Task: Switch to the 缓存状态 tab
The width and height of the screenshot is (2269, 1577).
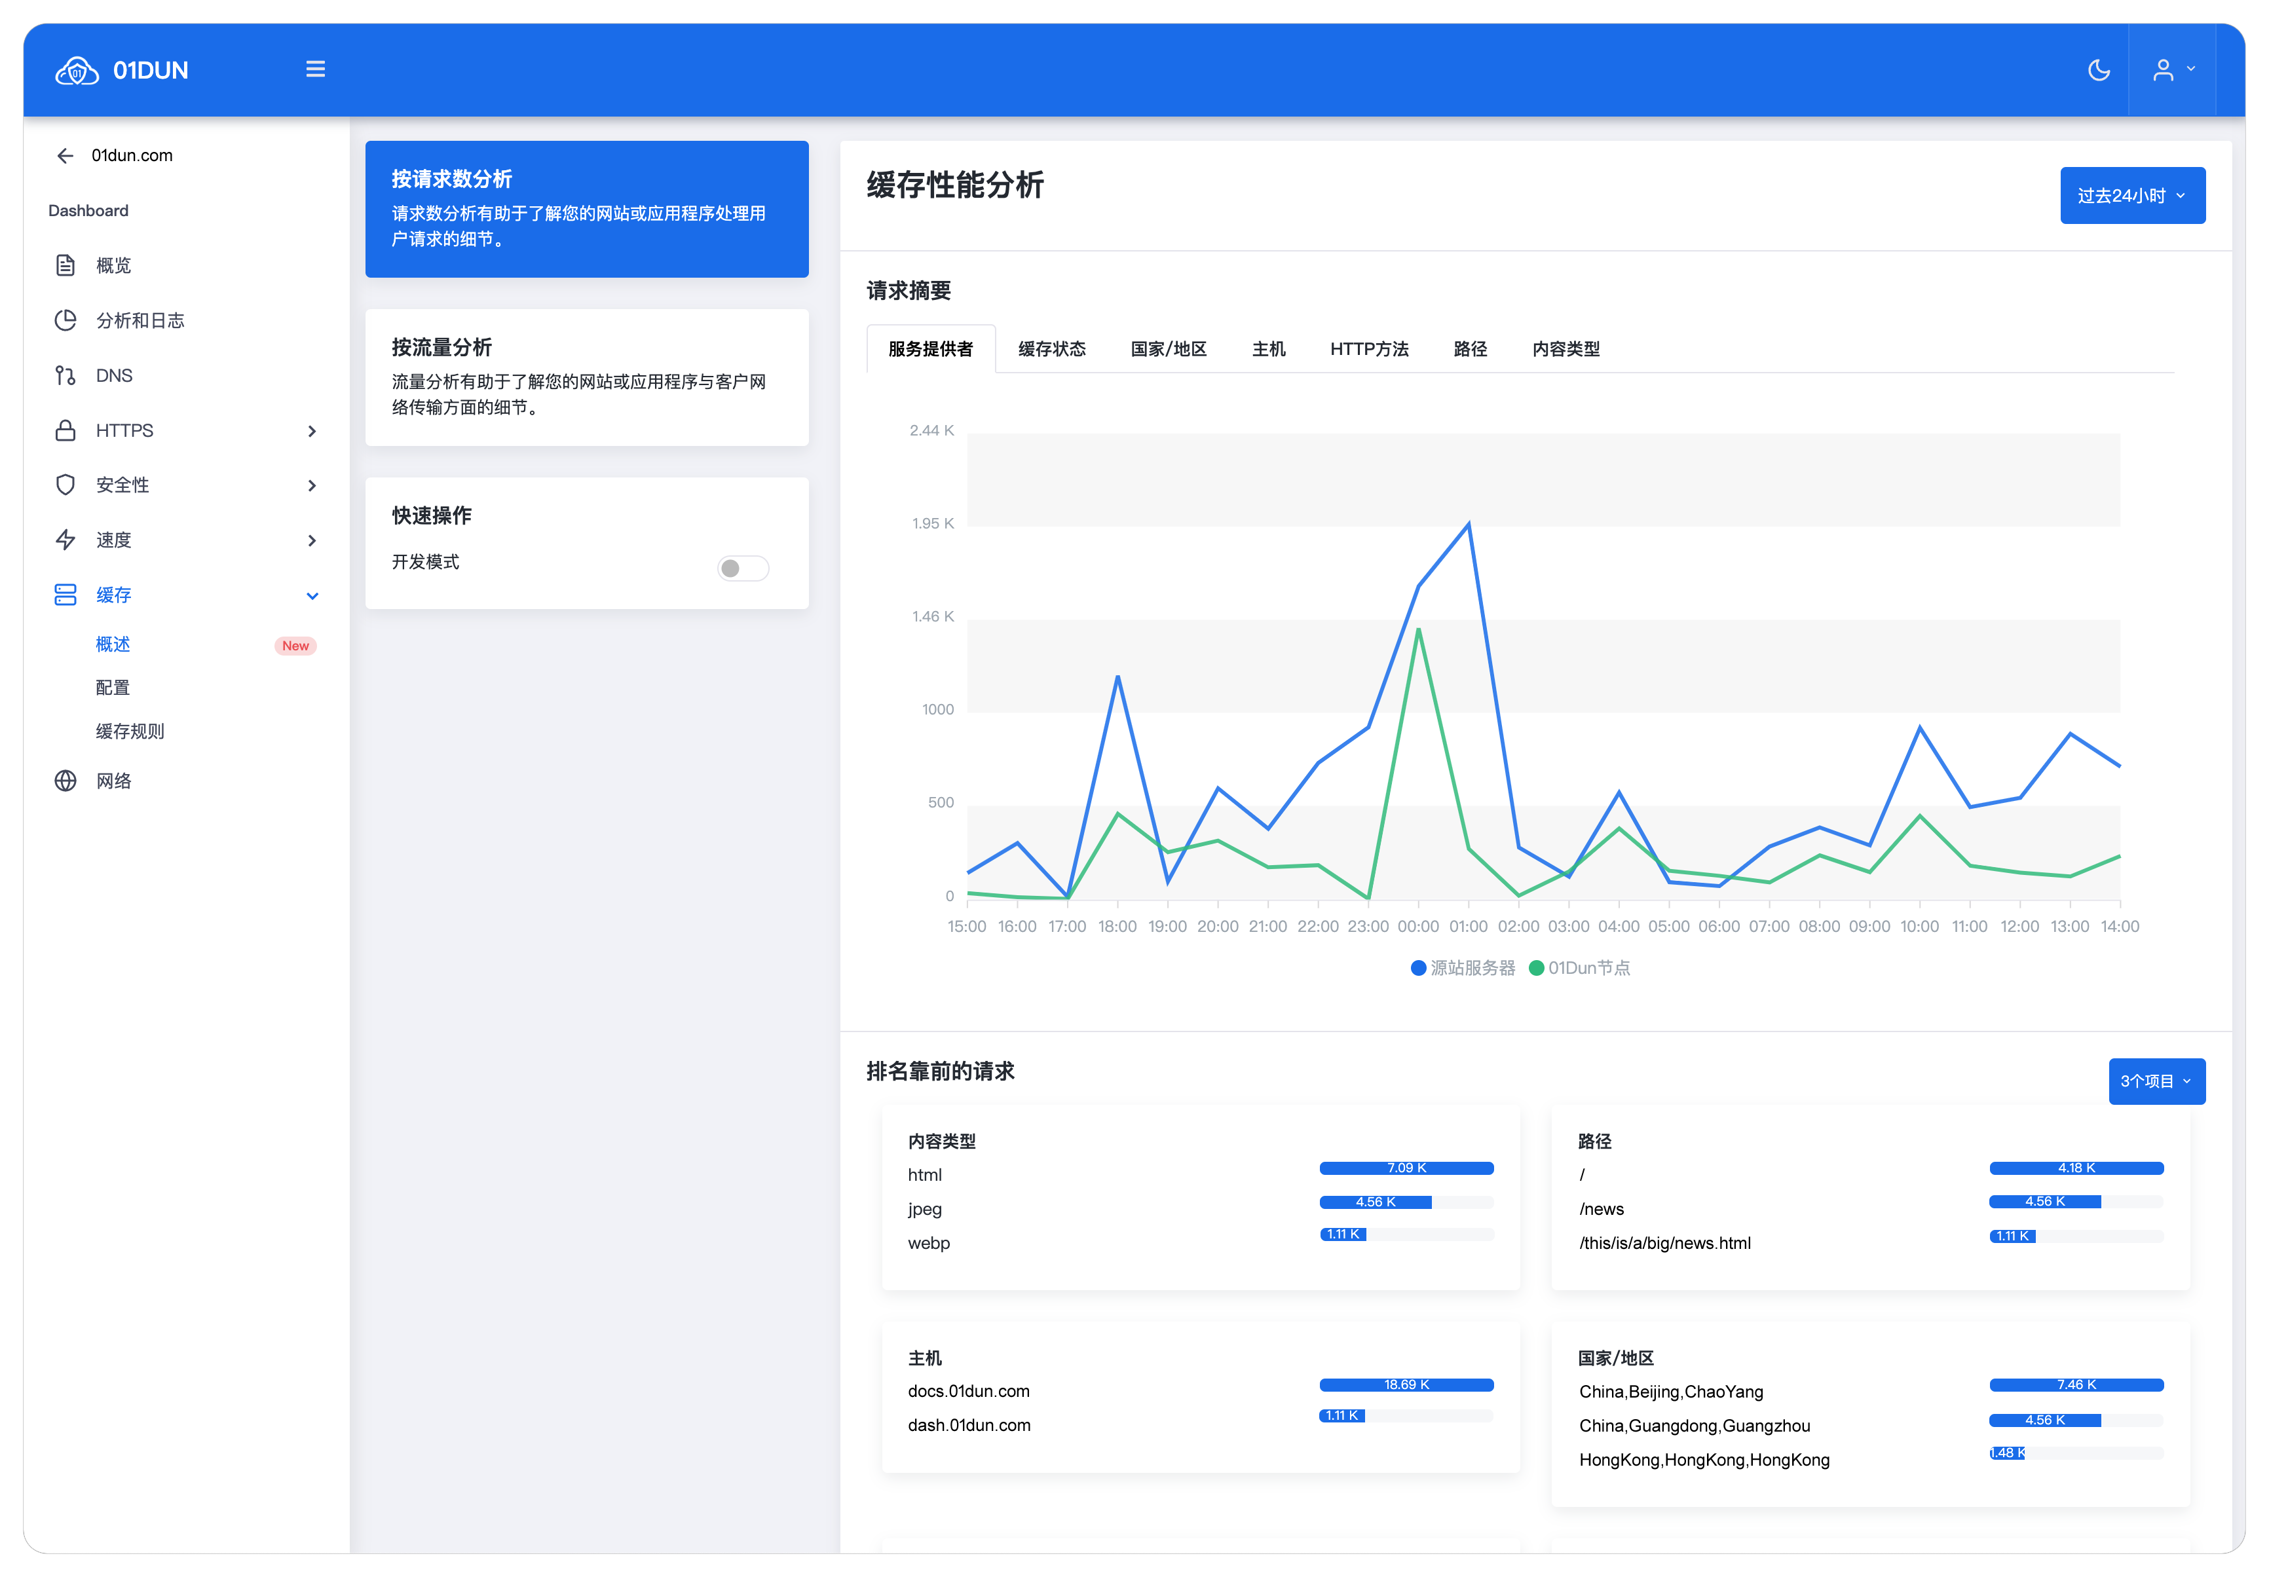Action: tap(1051, 349)
